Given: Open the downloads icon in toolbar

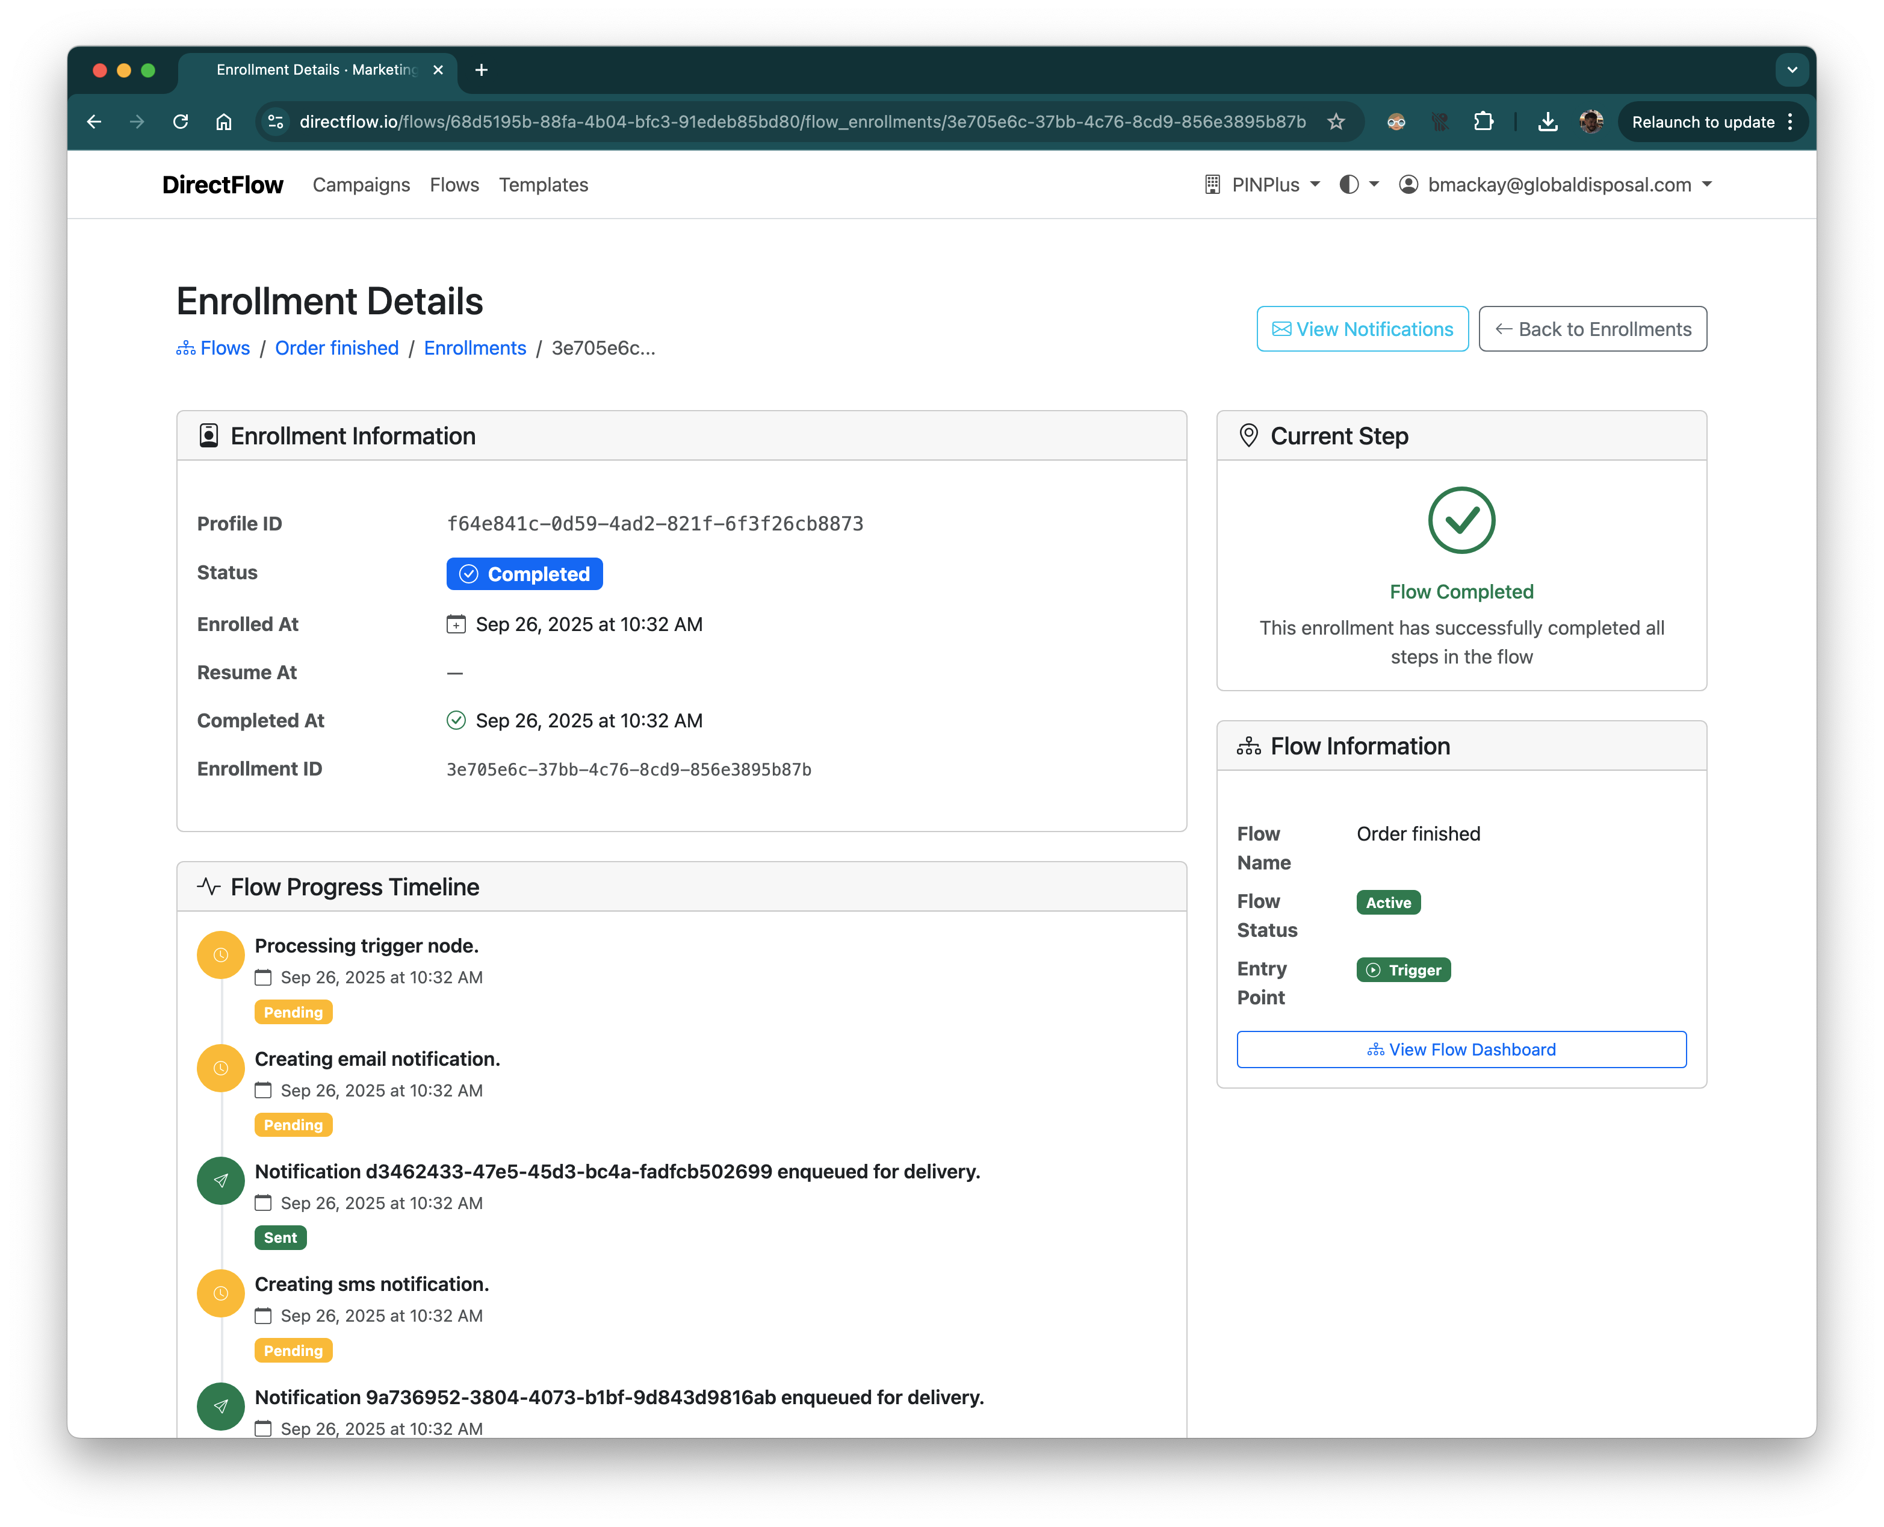Looking at the screenshot, I should coord(1548,122).
